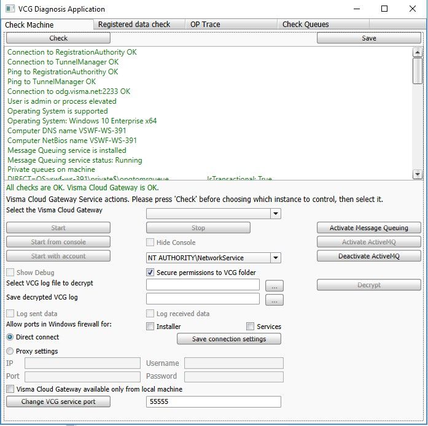The image size is (428, 426).
Task: Select the Check Machine tab
Action: pyautogui.click(x=47, y=25)
